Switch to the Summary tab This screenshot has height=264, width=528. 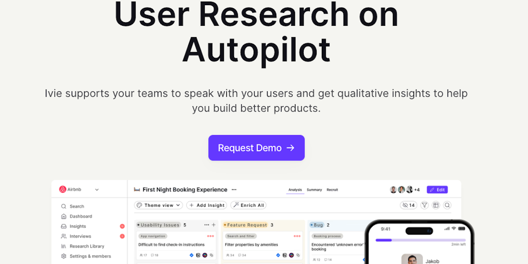point(314,190)
